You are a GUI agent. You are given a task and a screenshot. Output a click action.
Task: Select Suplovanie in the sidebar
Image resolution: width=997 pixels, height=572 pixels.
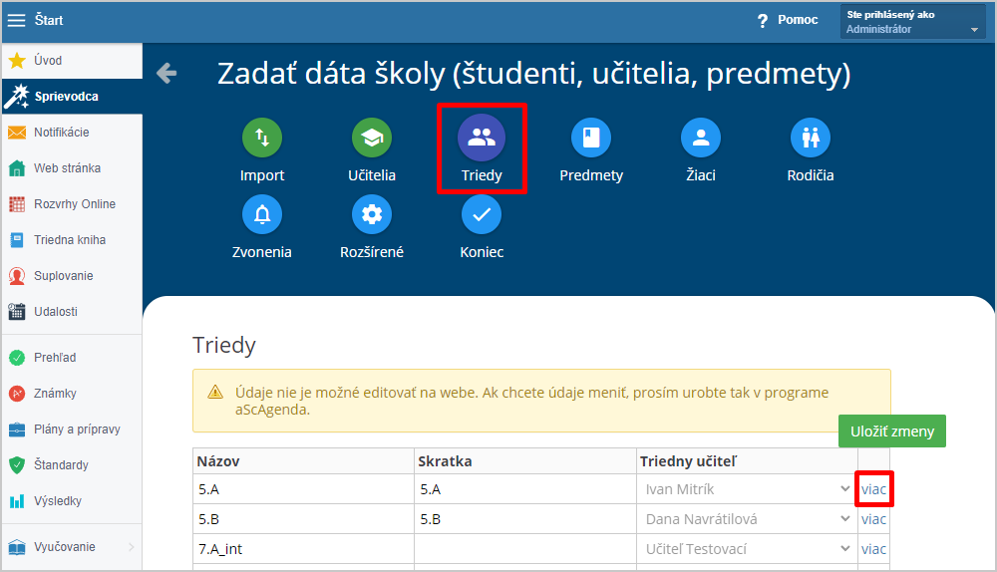point(62,276)
